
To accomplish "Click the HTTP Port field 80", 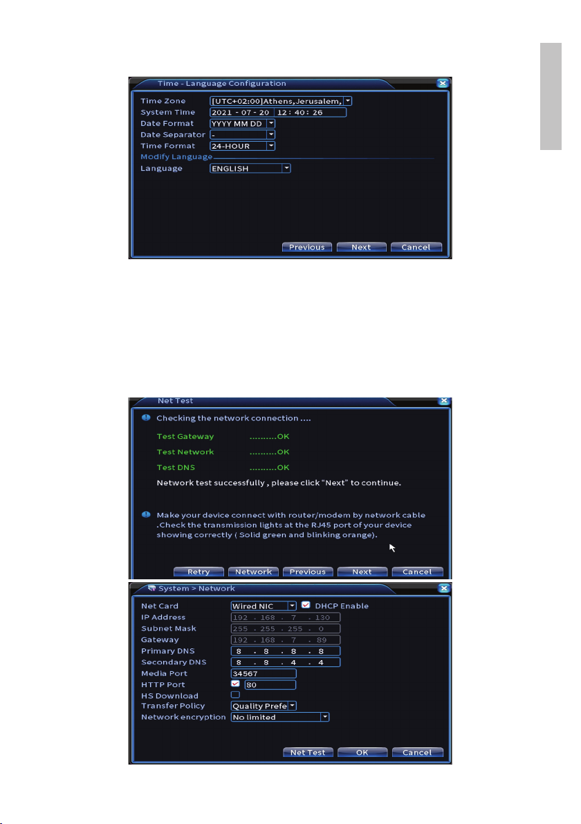I will tap(270, 685).
